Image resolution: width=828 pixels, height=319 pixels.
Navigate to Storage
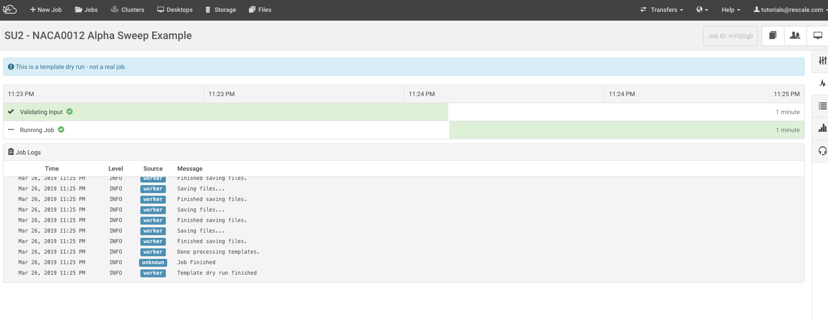coord(221,10)
